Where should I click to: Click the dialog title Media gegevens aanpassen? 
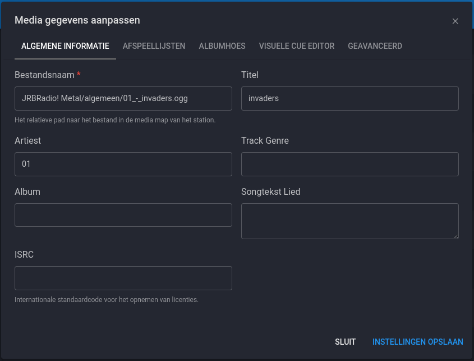tap(77, 20)
